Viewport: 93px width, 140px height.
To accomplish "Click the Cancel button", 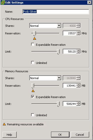I will pos(80,135).
